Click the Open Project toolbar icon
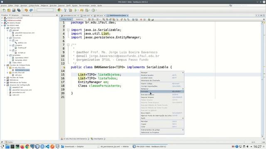Viewport: 266px width, 149px height. coord(14,10)
